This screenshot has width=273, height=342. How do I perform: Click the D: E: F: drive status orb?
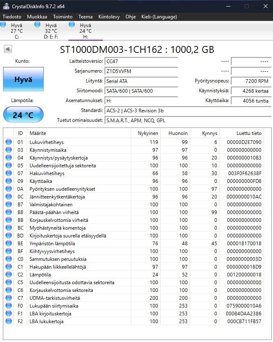(37, 24)
